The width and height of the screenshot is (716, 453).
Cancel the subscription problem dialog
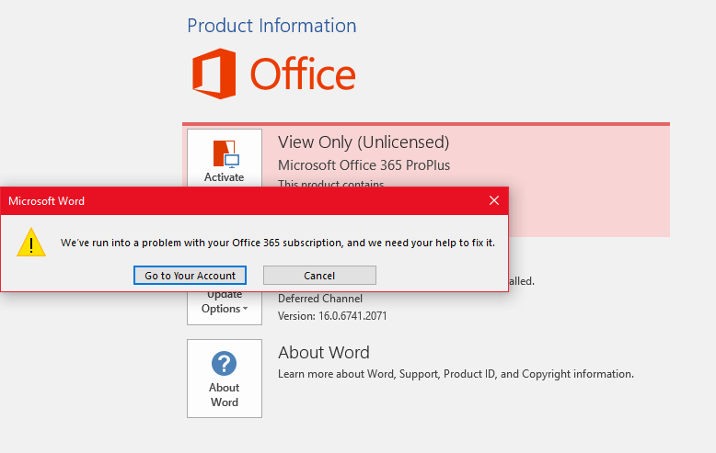319,276
